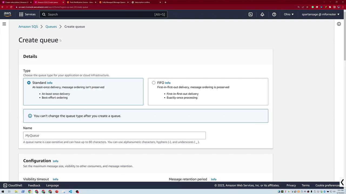
Task: Click the browser back arrow
Action: (2, 7)
